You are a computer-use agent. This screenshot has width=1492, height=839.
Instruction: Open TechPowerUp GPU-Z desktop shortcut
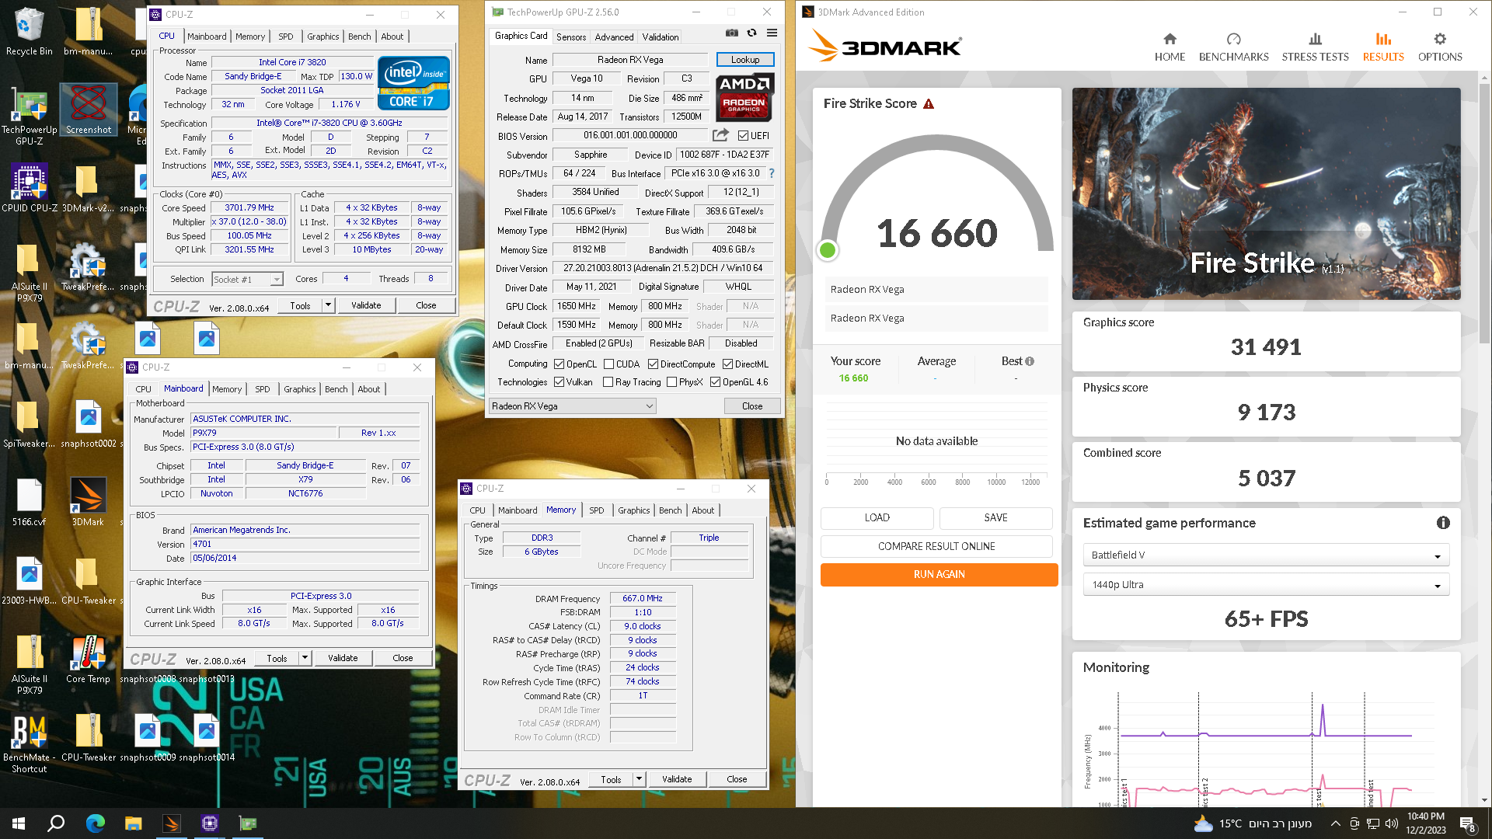[x=29, y=115]
